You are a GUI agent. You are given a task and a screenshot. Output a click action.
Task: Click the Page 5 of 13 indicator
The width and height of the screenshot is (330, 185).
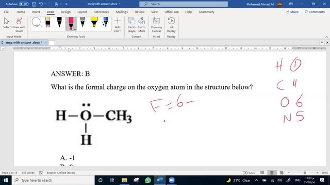pyautogui.click(x=9, y=173)
